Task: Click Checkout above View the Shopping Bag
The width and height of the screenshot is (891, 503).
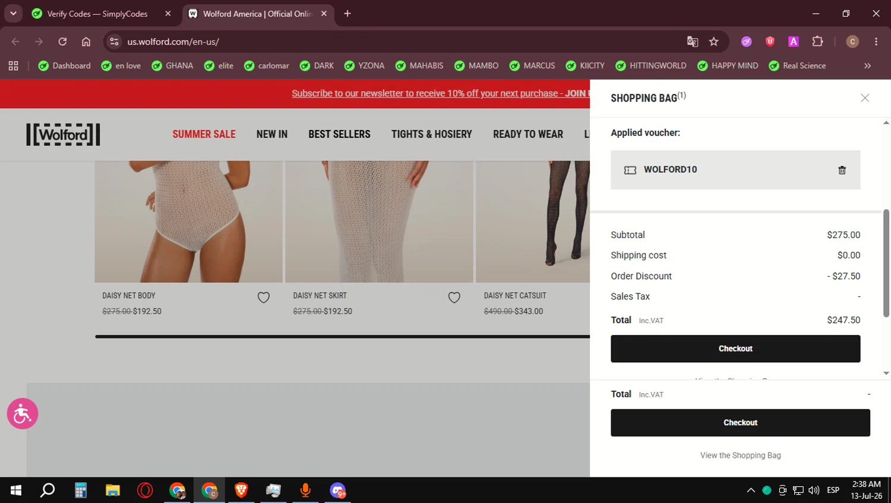Action: (740, 423)
